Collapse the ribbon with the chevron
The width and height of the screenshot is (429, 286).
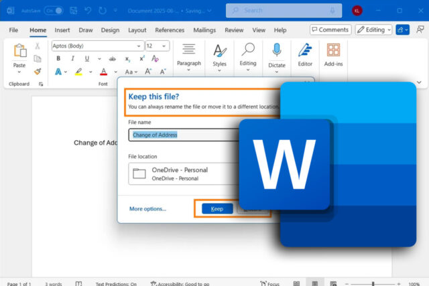[419, 82]
